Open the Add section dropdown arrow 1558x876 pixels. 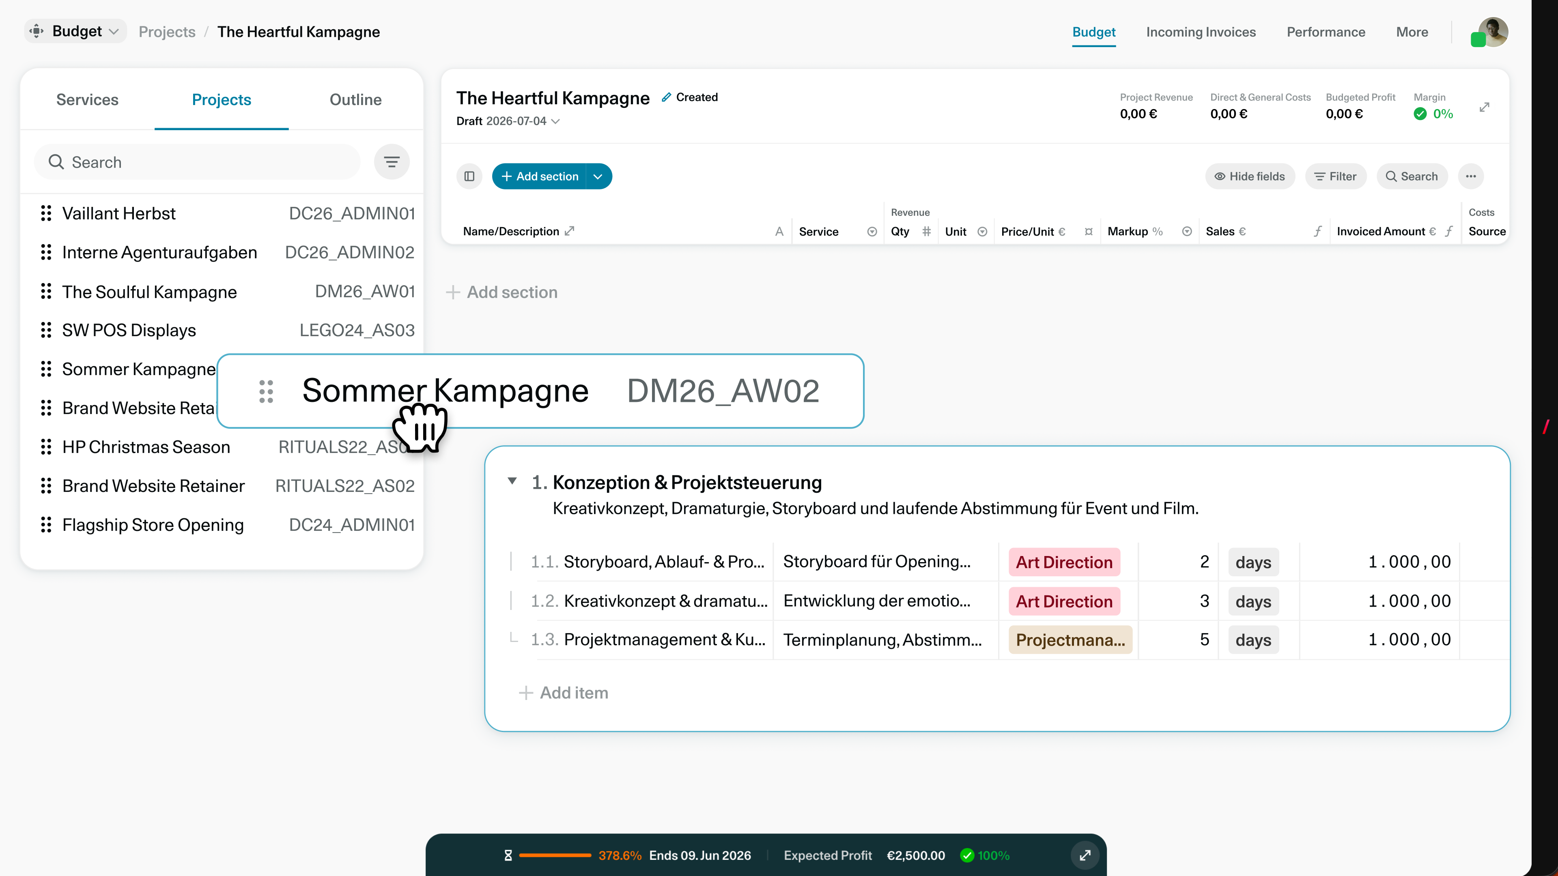pos(598,176)
